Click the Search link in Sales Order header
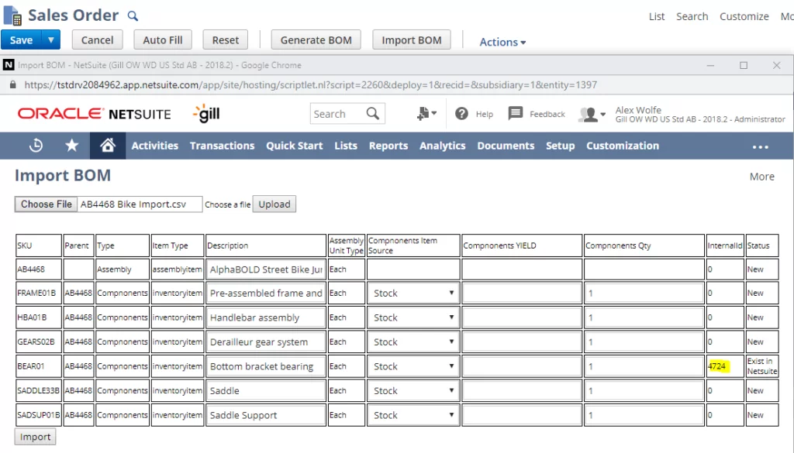 (692, 16)
